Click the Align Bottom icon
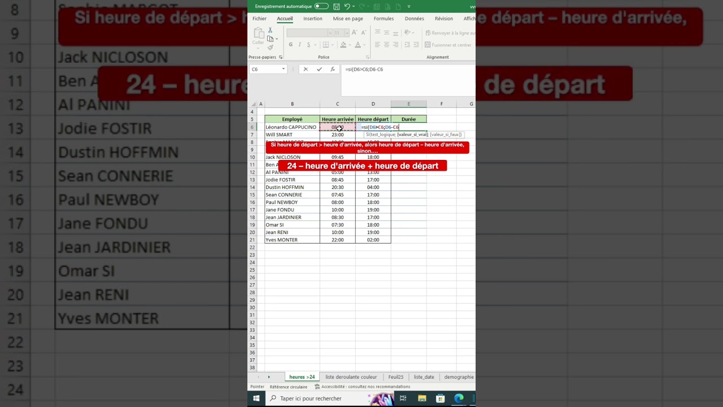 click(x=395, y=33)
